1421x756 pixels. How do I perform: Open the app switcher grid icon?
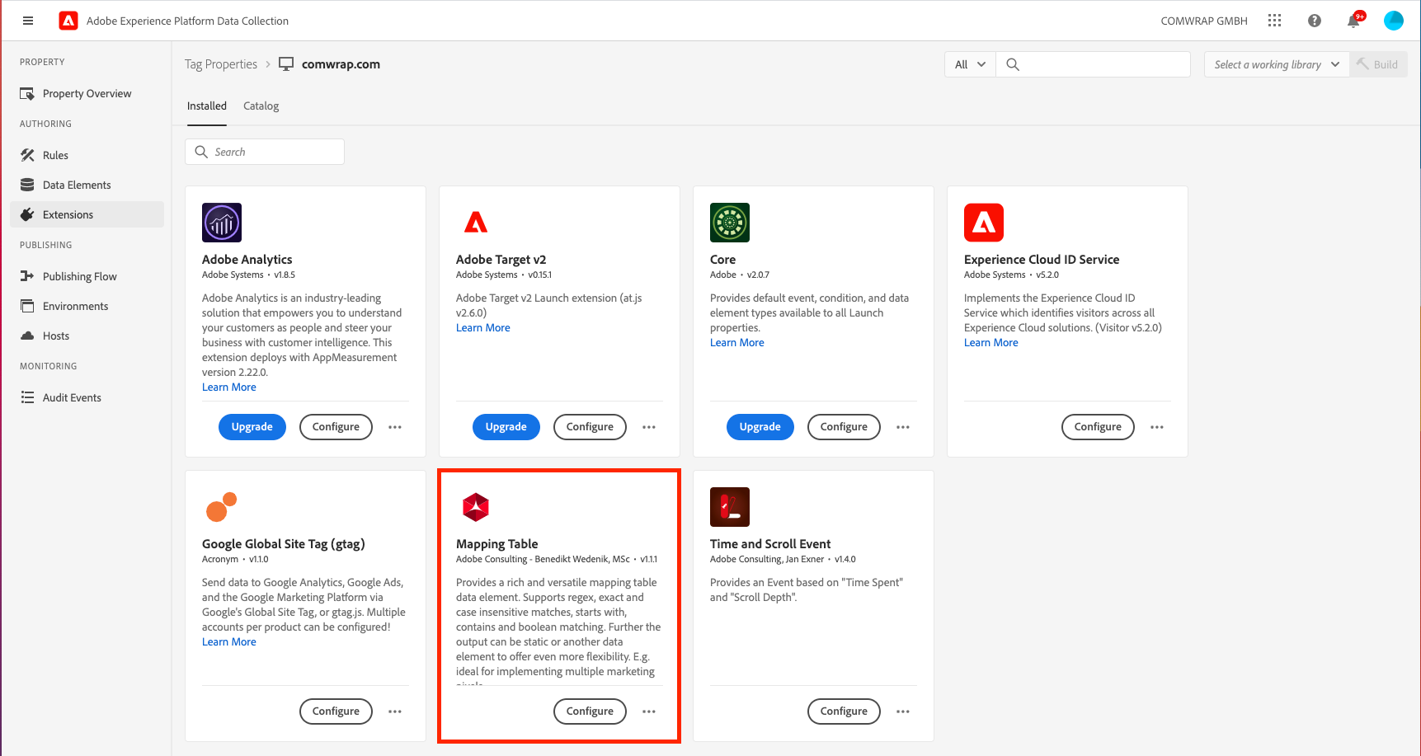pyautogui.click(x=1274, y=21)
